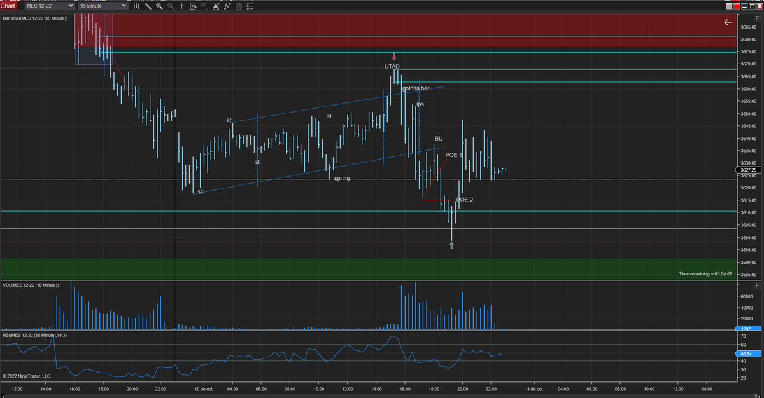Click the VOL(MES 12-22 (15 Minute)) panel label
Viewport: 764px width, 398px height.
coord(29,285)
